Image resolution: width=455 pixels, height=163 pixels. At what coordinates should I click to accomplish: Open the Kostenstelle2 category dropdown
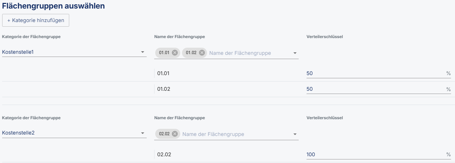pyautogui.click(x=143, y=133)
